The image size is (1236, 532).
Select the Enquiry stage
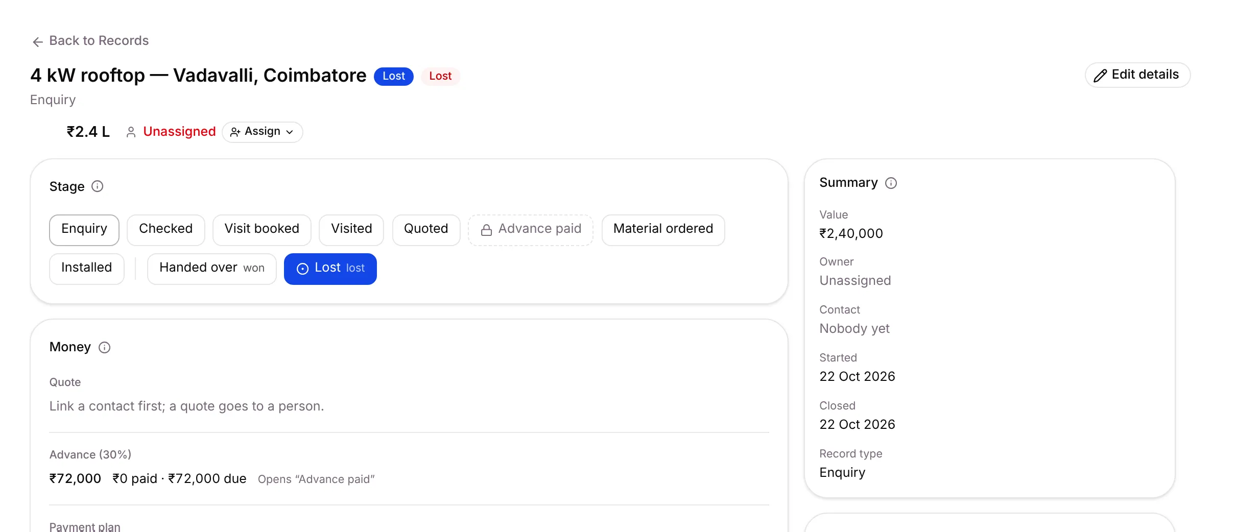pyautogui.click(x=84, y=230)
